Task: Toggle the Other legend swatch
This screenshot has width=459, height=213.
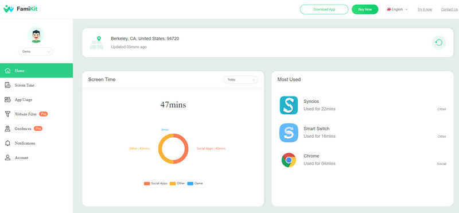Action: (x=173, y=183)
